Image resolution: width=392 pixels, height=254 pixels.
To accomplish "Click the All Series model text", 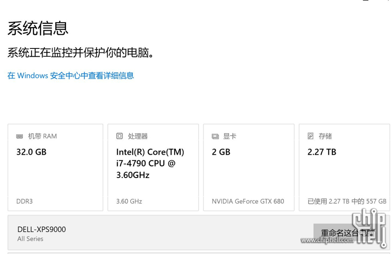I will click(x=30, y=239).
